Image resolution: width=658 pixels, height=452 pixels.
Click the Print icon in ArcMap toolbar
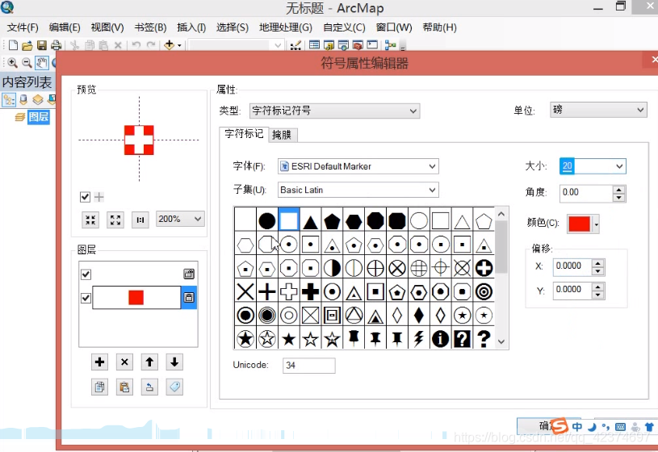click(x=57, y=45)
